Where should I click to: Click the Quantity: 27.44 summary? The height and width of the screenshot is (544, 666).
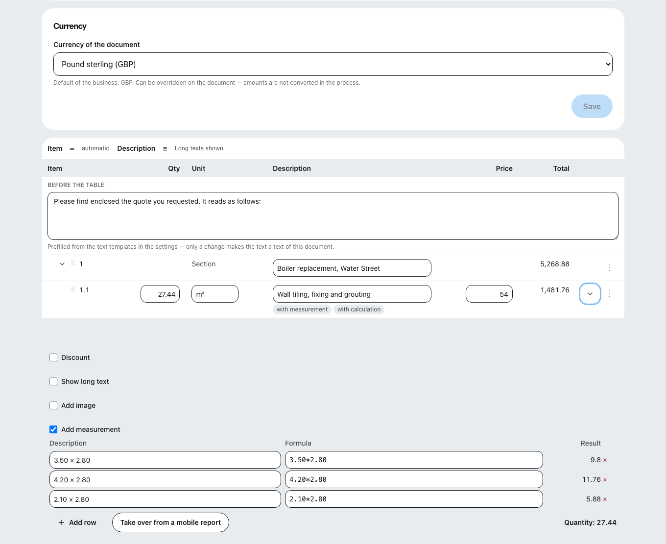point(590,522)
